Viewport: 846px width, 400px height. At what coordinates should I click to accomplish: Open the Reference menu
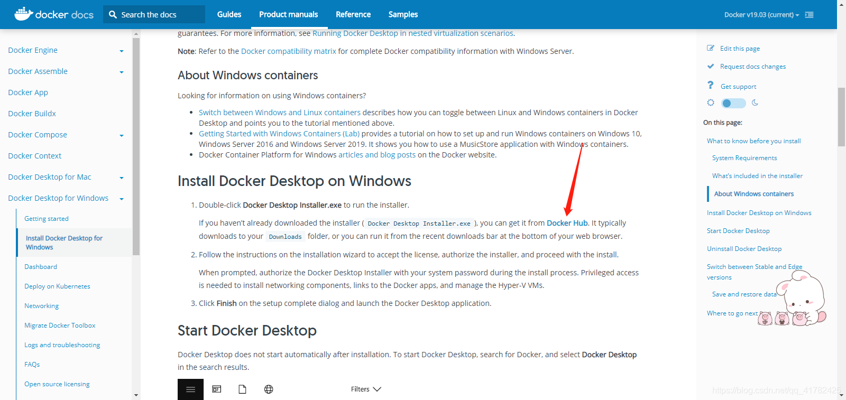coord(353,14)
